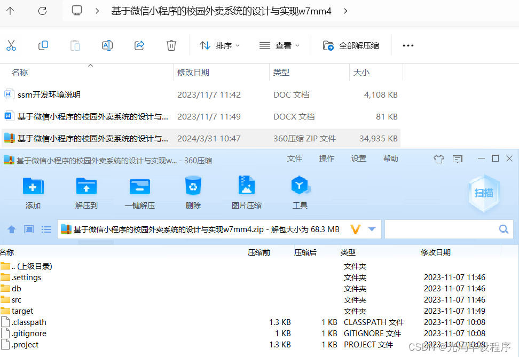This screenshot has height=357, width=519.
Task: Select the 360压缩 ZIP file row
Action: tap(201, 138)
